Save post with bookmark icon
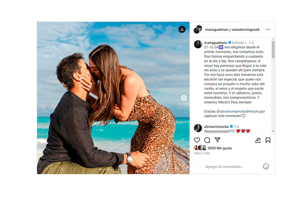The height and width of the screenshot is (205, 308). point(268,140)
